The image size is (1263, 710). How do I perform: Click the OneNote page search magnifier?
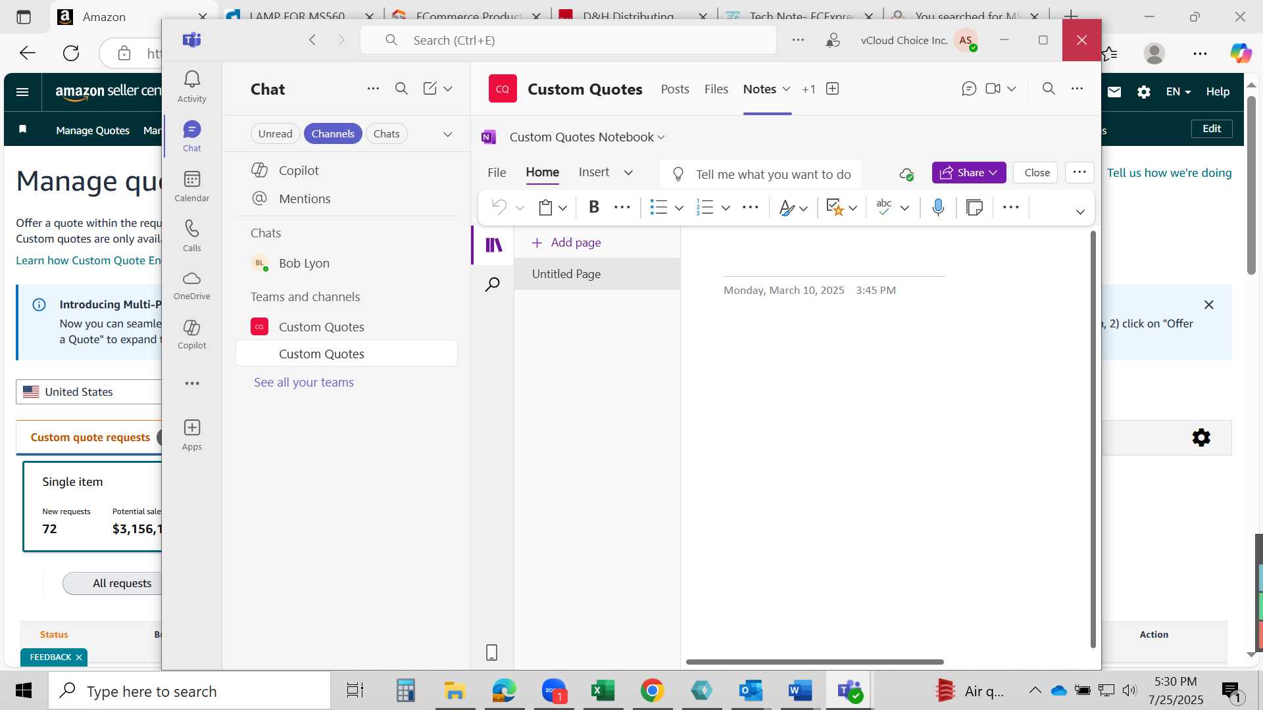[x=492, y=285]
